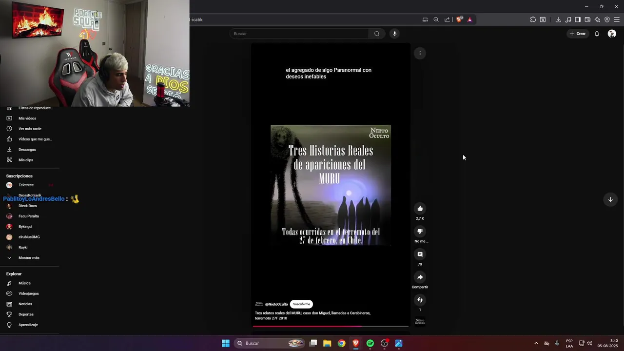This screenshot has height=351, width=624.
Task: Open Spotify from the taskbar
Action: (370, 343)
